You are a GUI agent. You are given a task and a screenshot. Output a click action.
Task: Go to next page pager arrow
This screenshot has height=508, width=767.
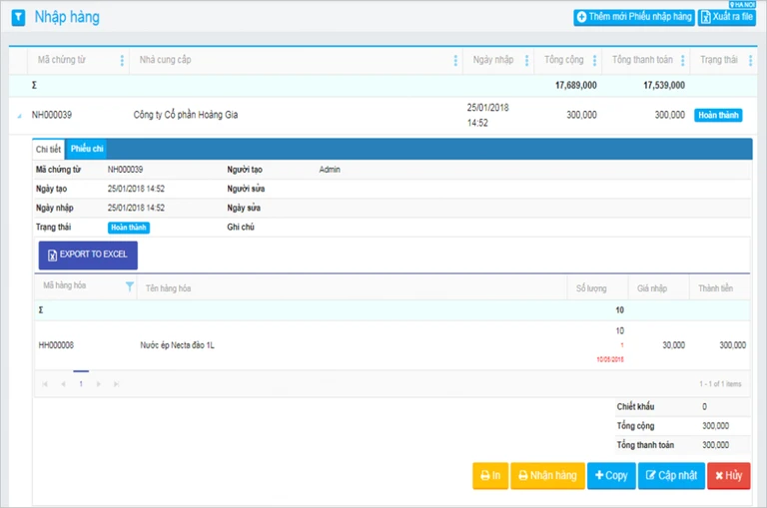99,384
